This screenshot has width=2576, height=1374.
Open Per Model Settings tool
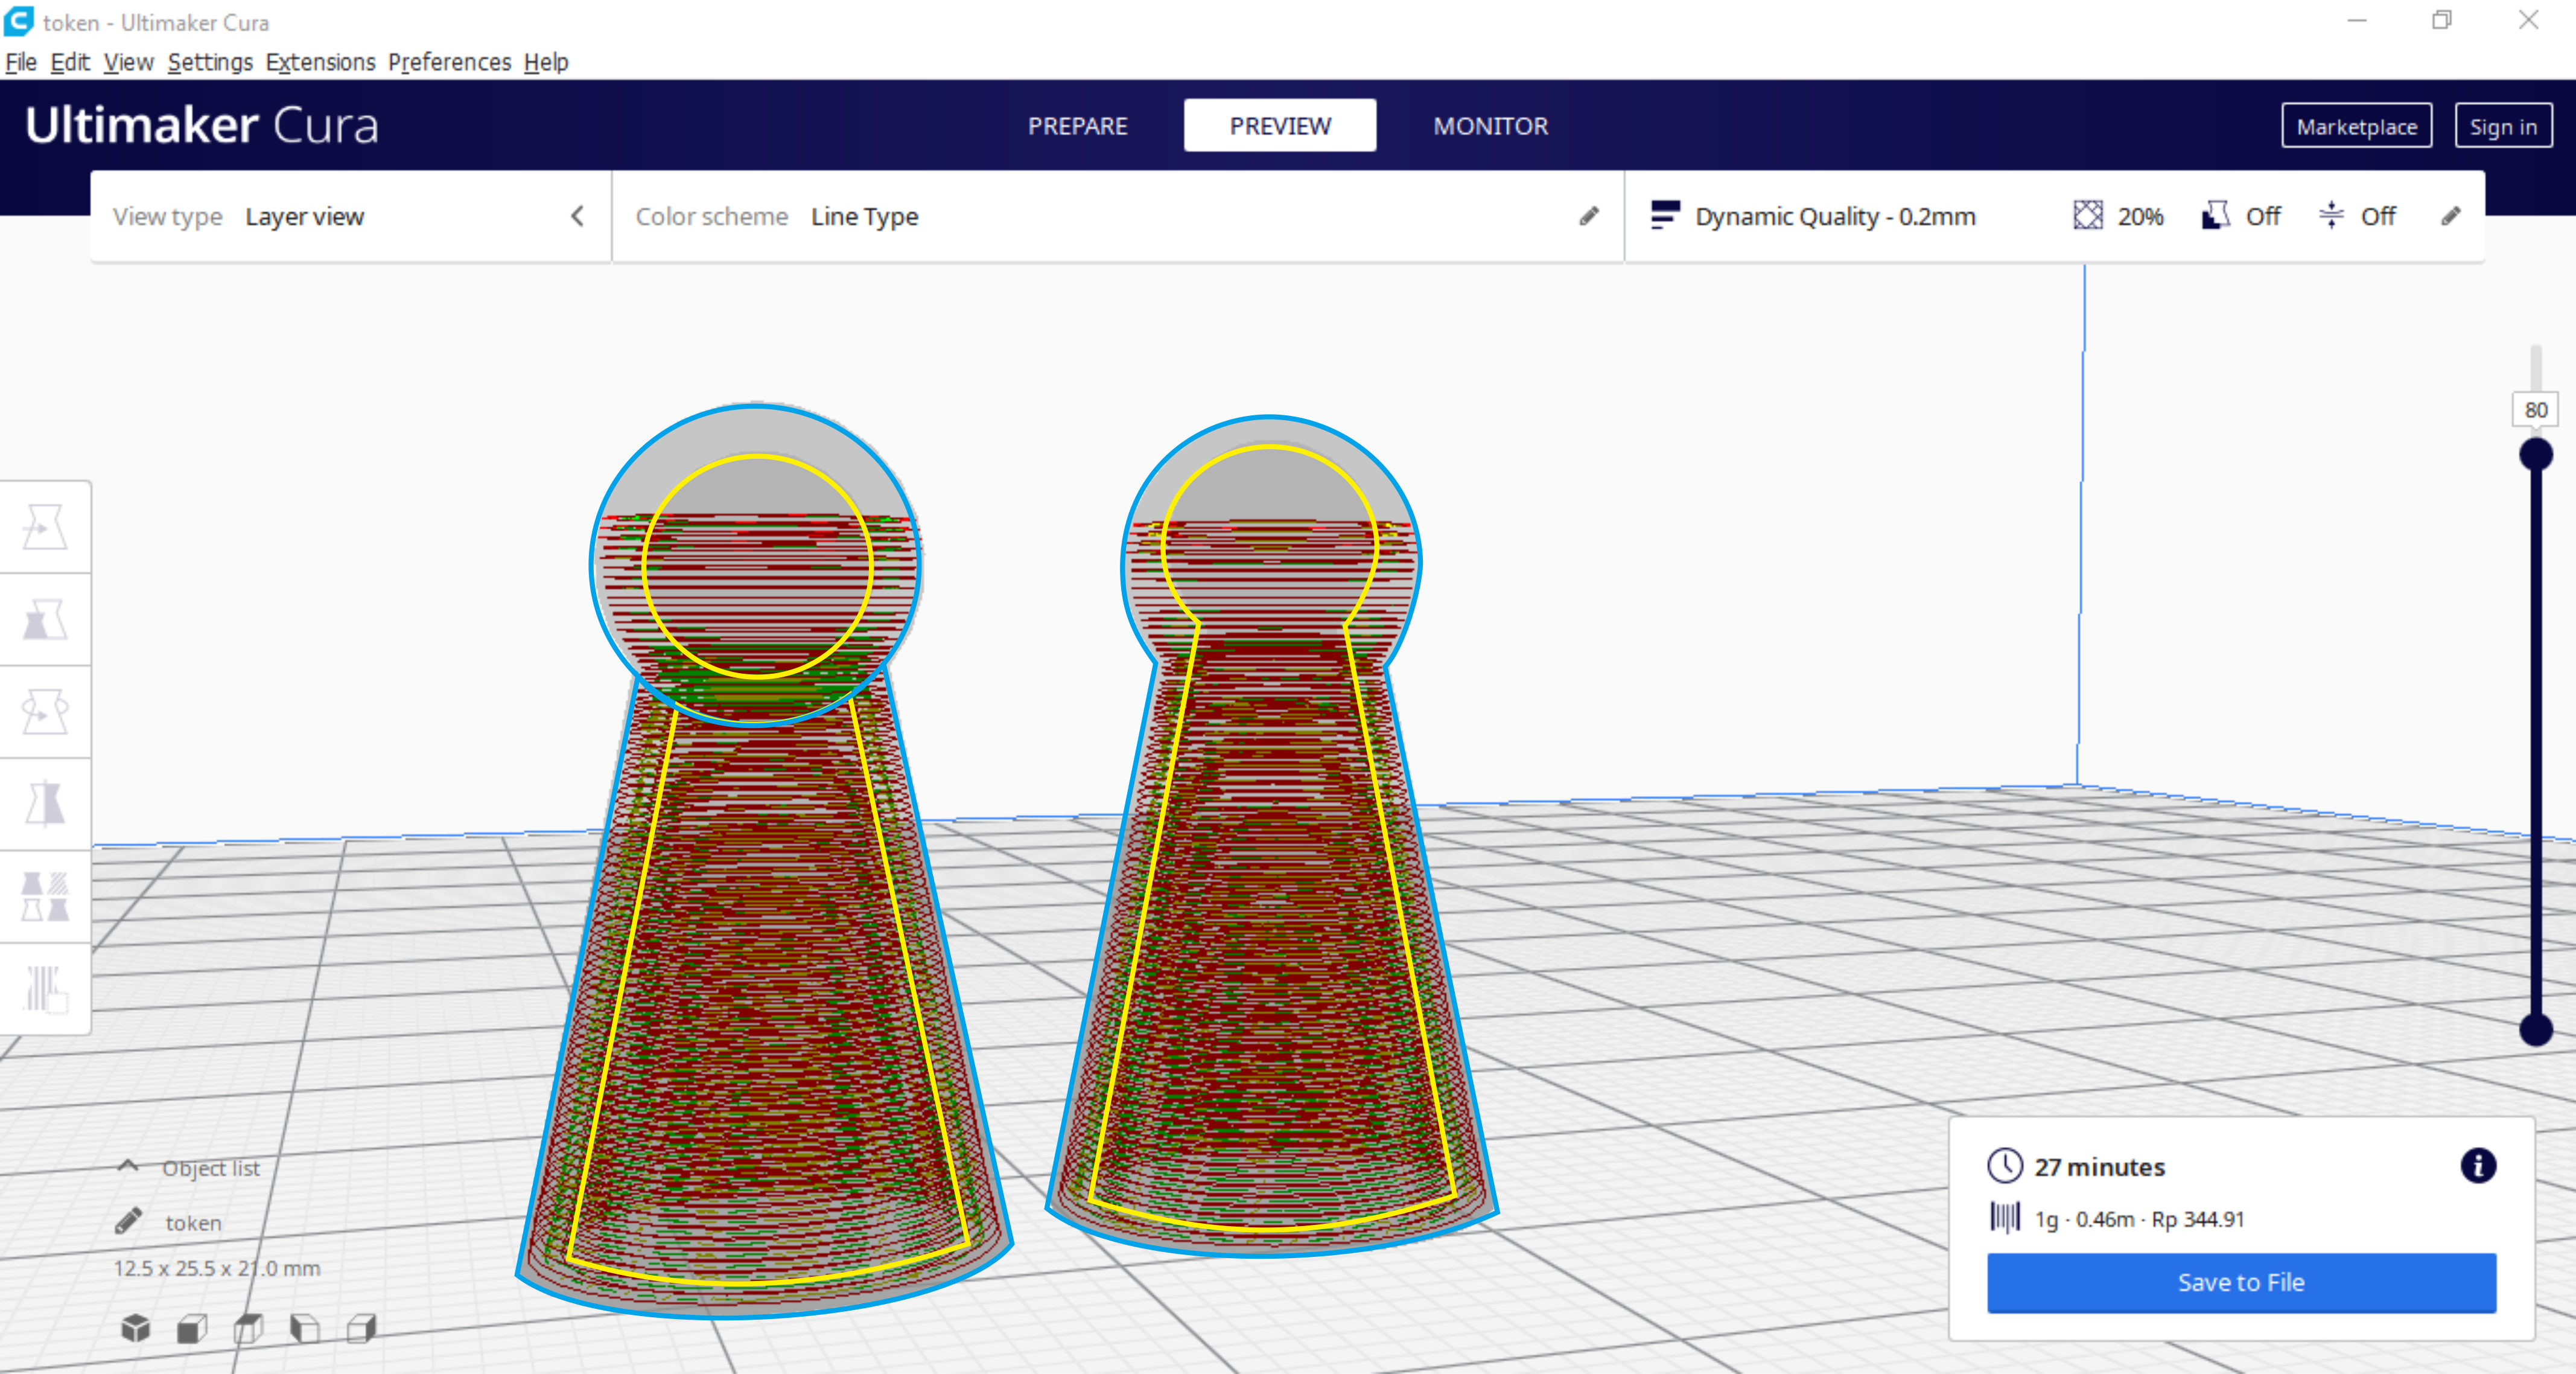pyautogui.click(x=45, y=896)
